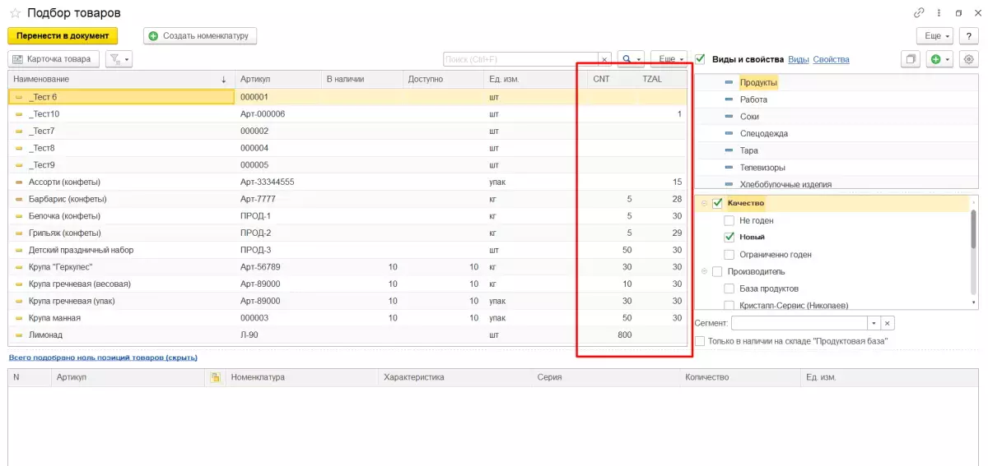Click the copy windows icon button
Viewport: 988px width, 466px height.
(x=911, y=59)
